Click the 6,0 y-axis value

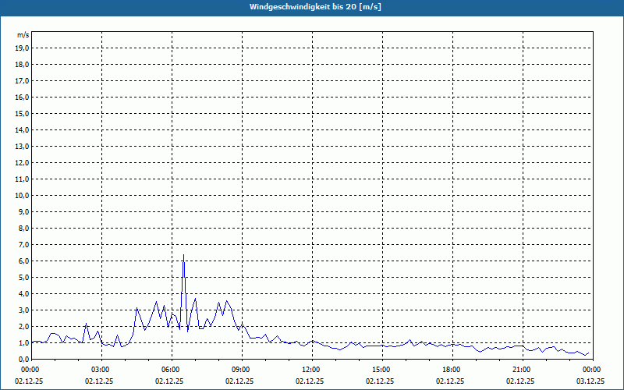point(23,261)
